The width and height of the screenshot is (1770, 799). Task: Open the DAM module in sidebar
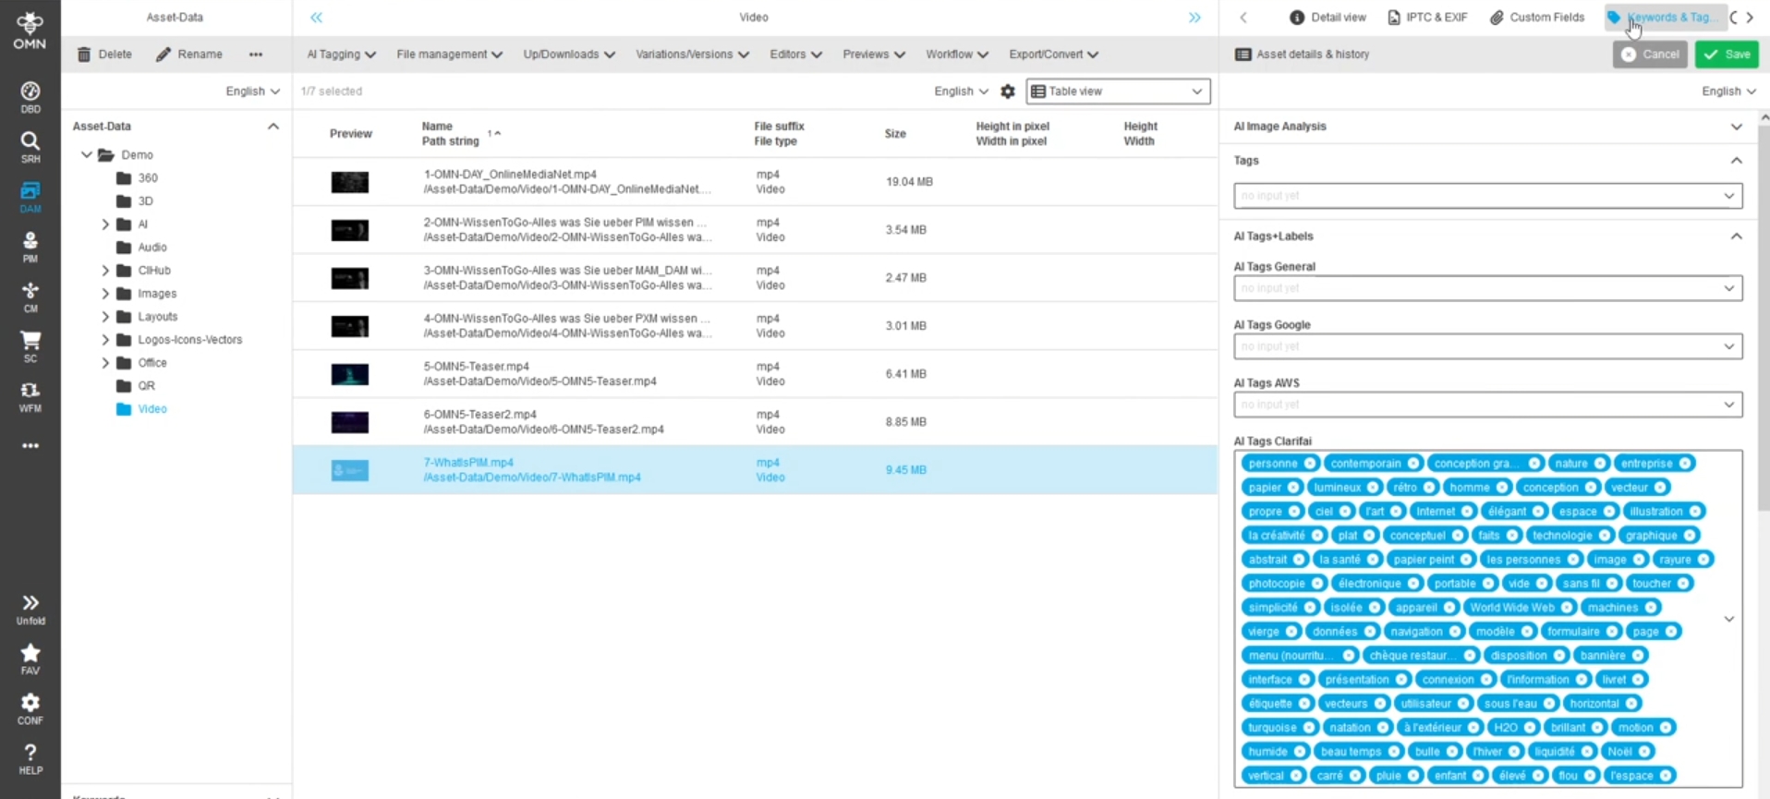coord(30,196)
